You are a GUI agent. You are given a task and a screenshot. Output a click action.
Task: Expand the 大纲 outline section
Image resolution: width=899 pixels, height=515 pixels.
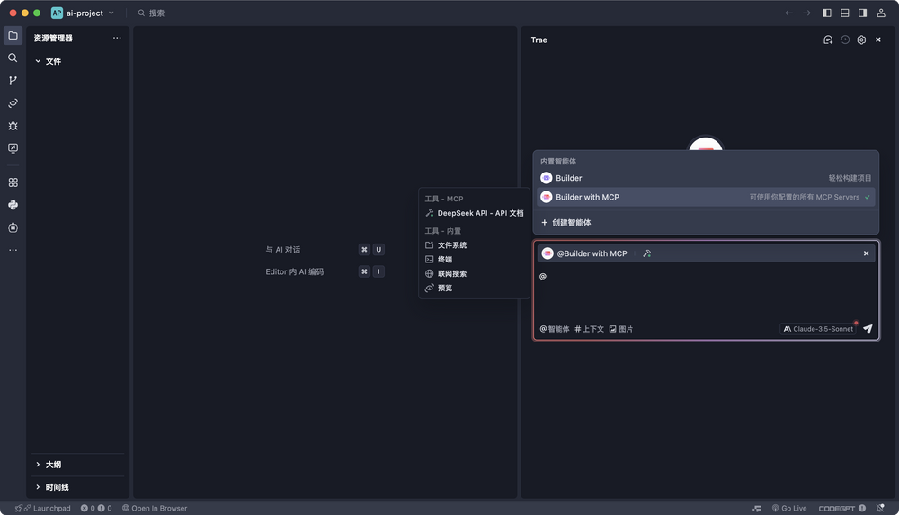(x=53, y=465)
